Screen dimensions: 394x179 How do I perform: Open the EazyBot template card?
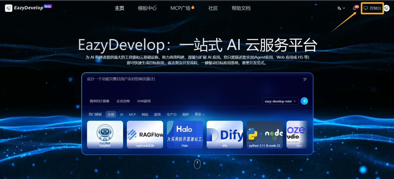105,135
